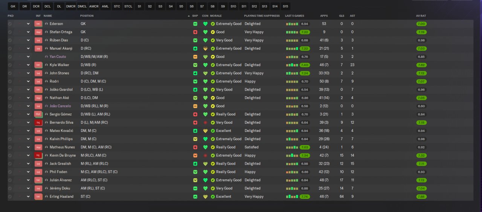Viewport: 482px width, 212px height.
Task: Open the selection dropdown for Kalvin Phillips
Action: click(x=28, y=139)
